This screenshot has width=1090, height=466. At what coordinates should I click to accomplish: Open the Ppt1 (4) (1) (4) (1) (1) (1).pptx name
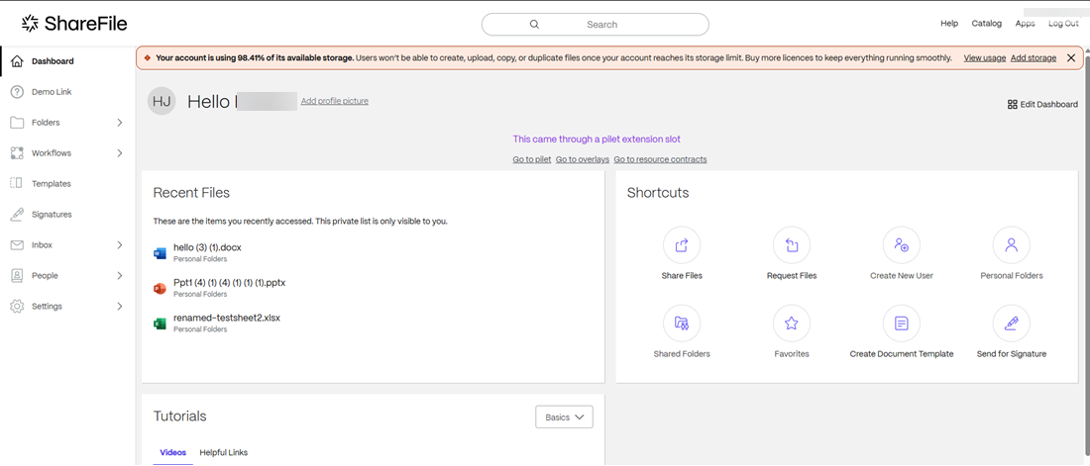[230, 283]
